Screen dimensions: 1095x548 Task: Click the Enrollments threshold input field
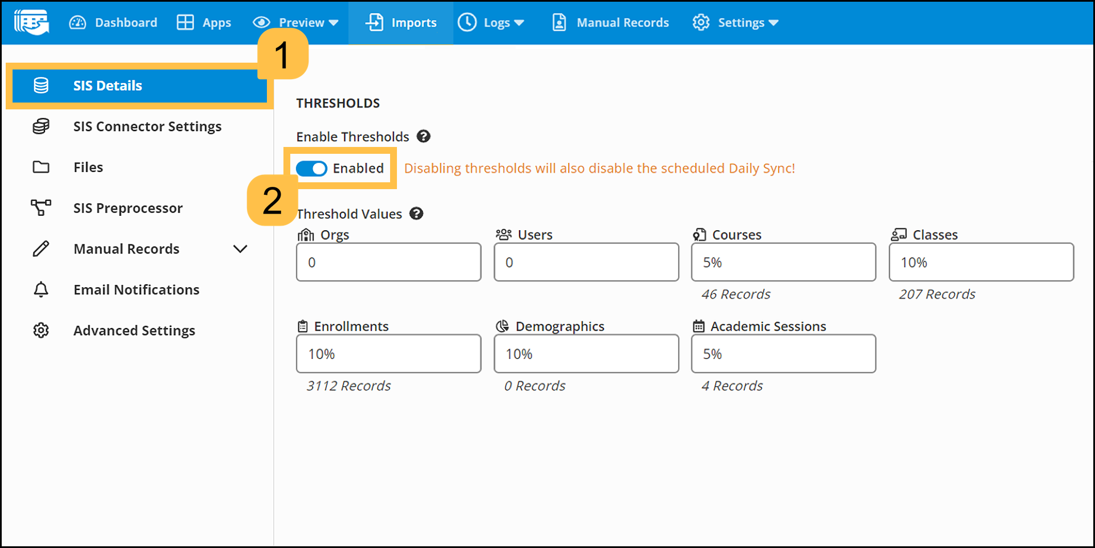coord(388,354)
